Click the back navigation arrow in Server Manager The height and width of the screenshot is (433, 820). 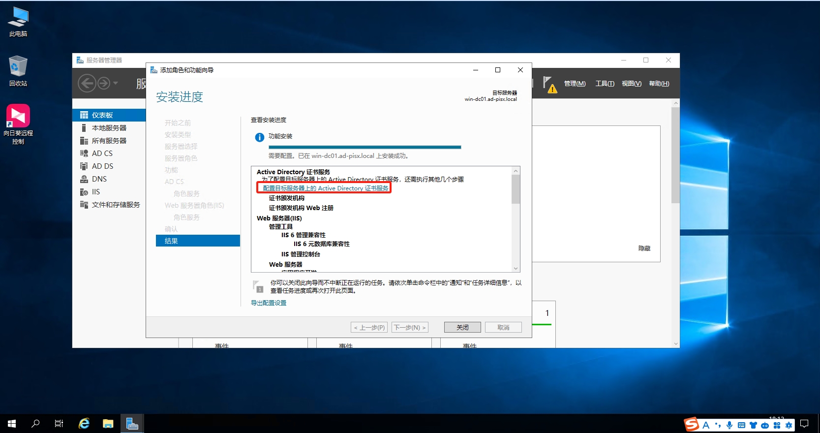click(x=87, y=83)
